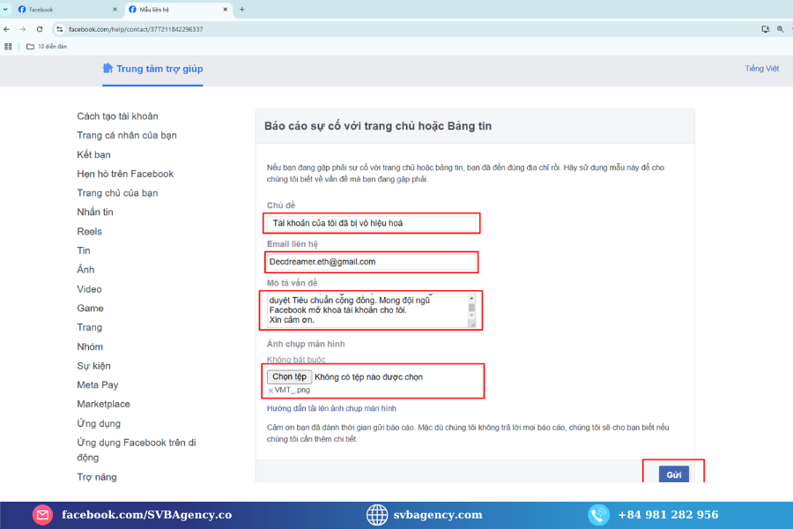The width and height of the screenshot is (793, 529).
Task: Open Reels help topic
Action: tap(90, 231)
